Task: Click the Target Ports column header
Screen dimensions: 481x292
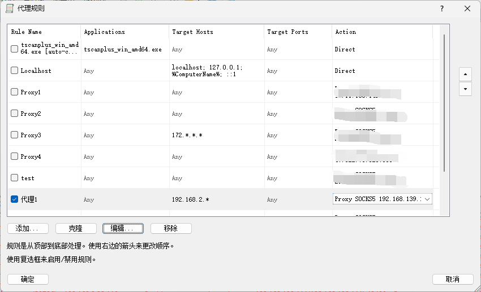Action: (298, 32)
